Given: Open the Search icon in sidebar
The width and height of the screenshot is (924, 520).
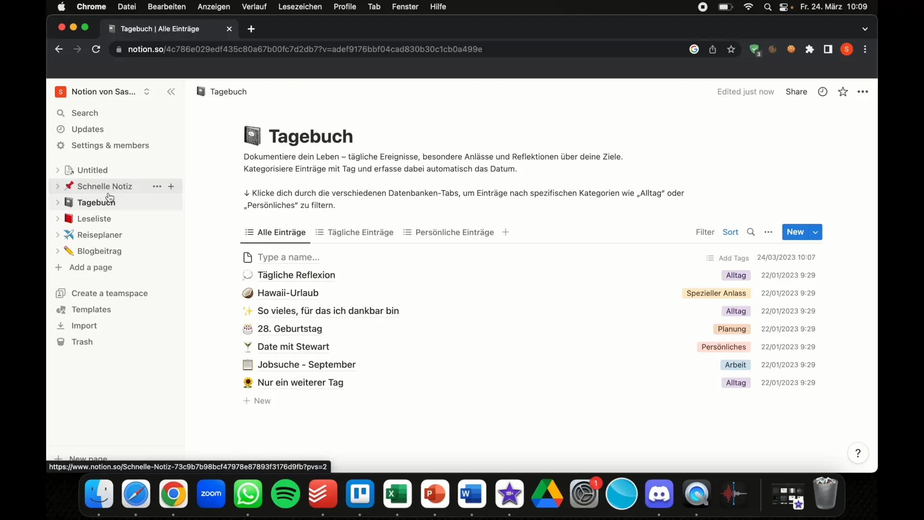Looking at the screenshot, I should (x=62, y=112).
